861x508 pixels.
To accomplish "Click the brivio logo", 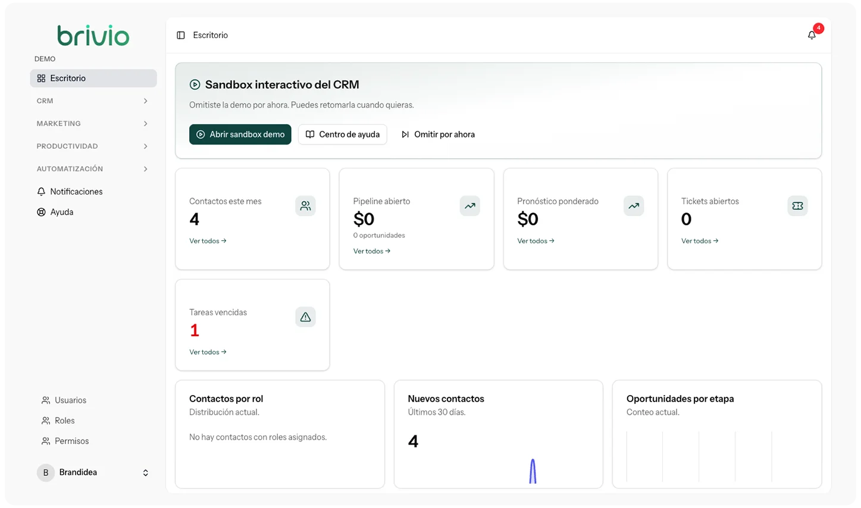I will pos(93,36).
